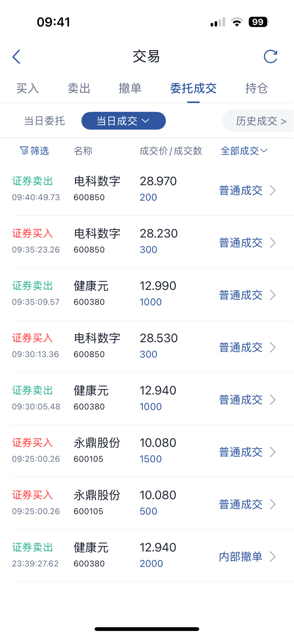
Task: Expand the 当日成交 dropdown pill
Action: (123, 121)
